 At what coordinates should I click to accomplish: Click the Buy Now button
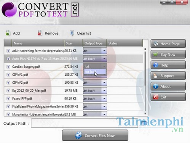168,54
